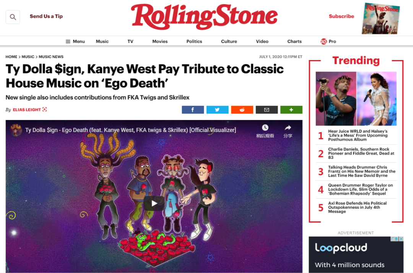The image size is (413, 273).
Task: Close the Loopcloud advertisement
Action: [x=401, y=239]
